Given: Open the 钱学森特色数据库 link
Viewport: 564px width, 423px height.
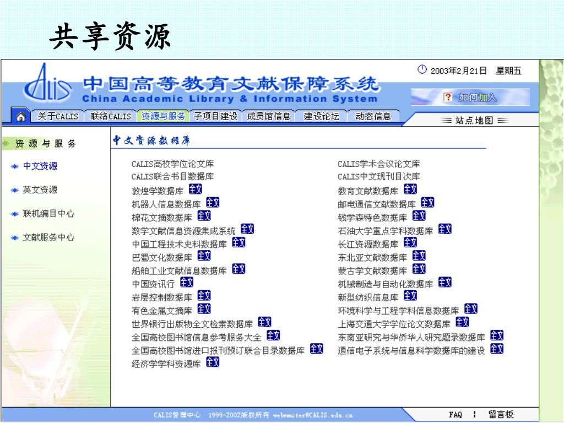Looking at the screenshot, I should 372,218.
